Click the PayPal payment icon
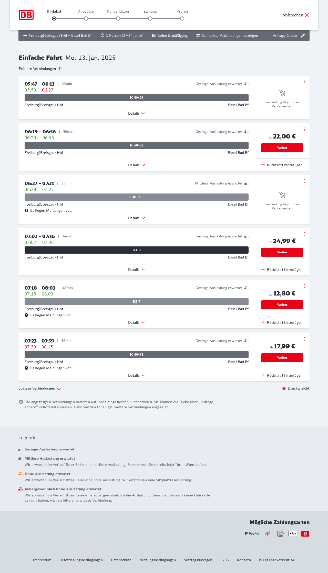This screenshot has height=573, width=328. click(252, 534)
